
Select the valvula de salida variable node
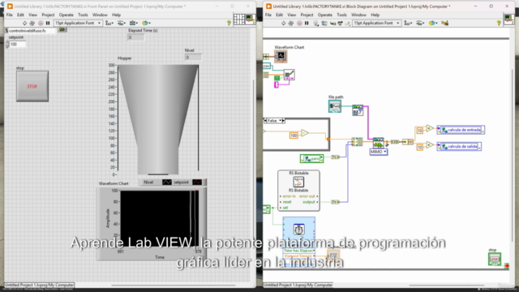point(459,146)
